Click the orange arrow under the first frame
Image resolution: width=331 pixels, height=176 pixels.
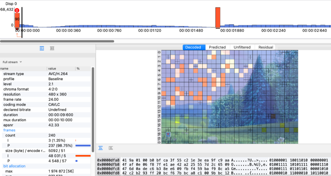tap(18, 35)
